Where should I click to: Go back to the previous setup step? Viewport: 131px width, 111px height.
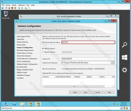[x=74, y=92]
